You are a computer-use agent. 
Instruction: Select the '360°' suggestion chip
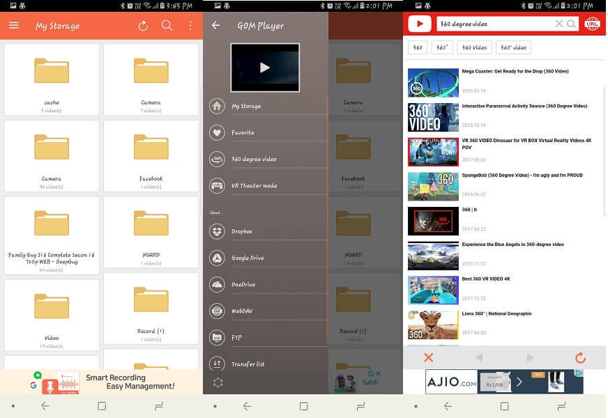pyautogui.click(x=442, y=47)
